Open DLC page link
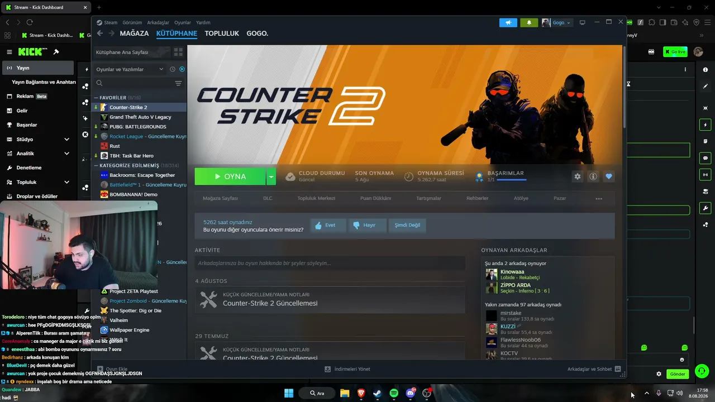 pos(268,198)
